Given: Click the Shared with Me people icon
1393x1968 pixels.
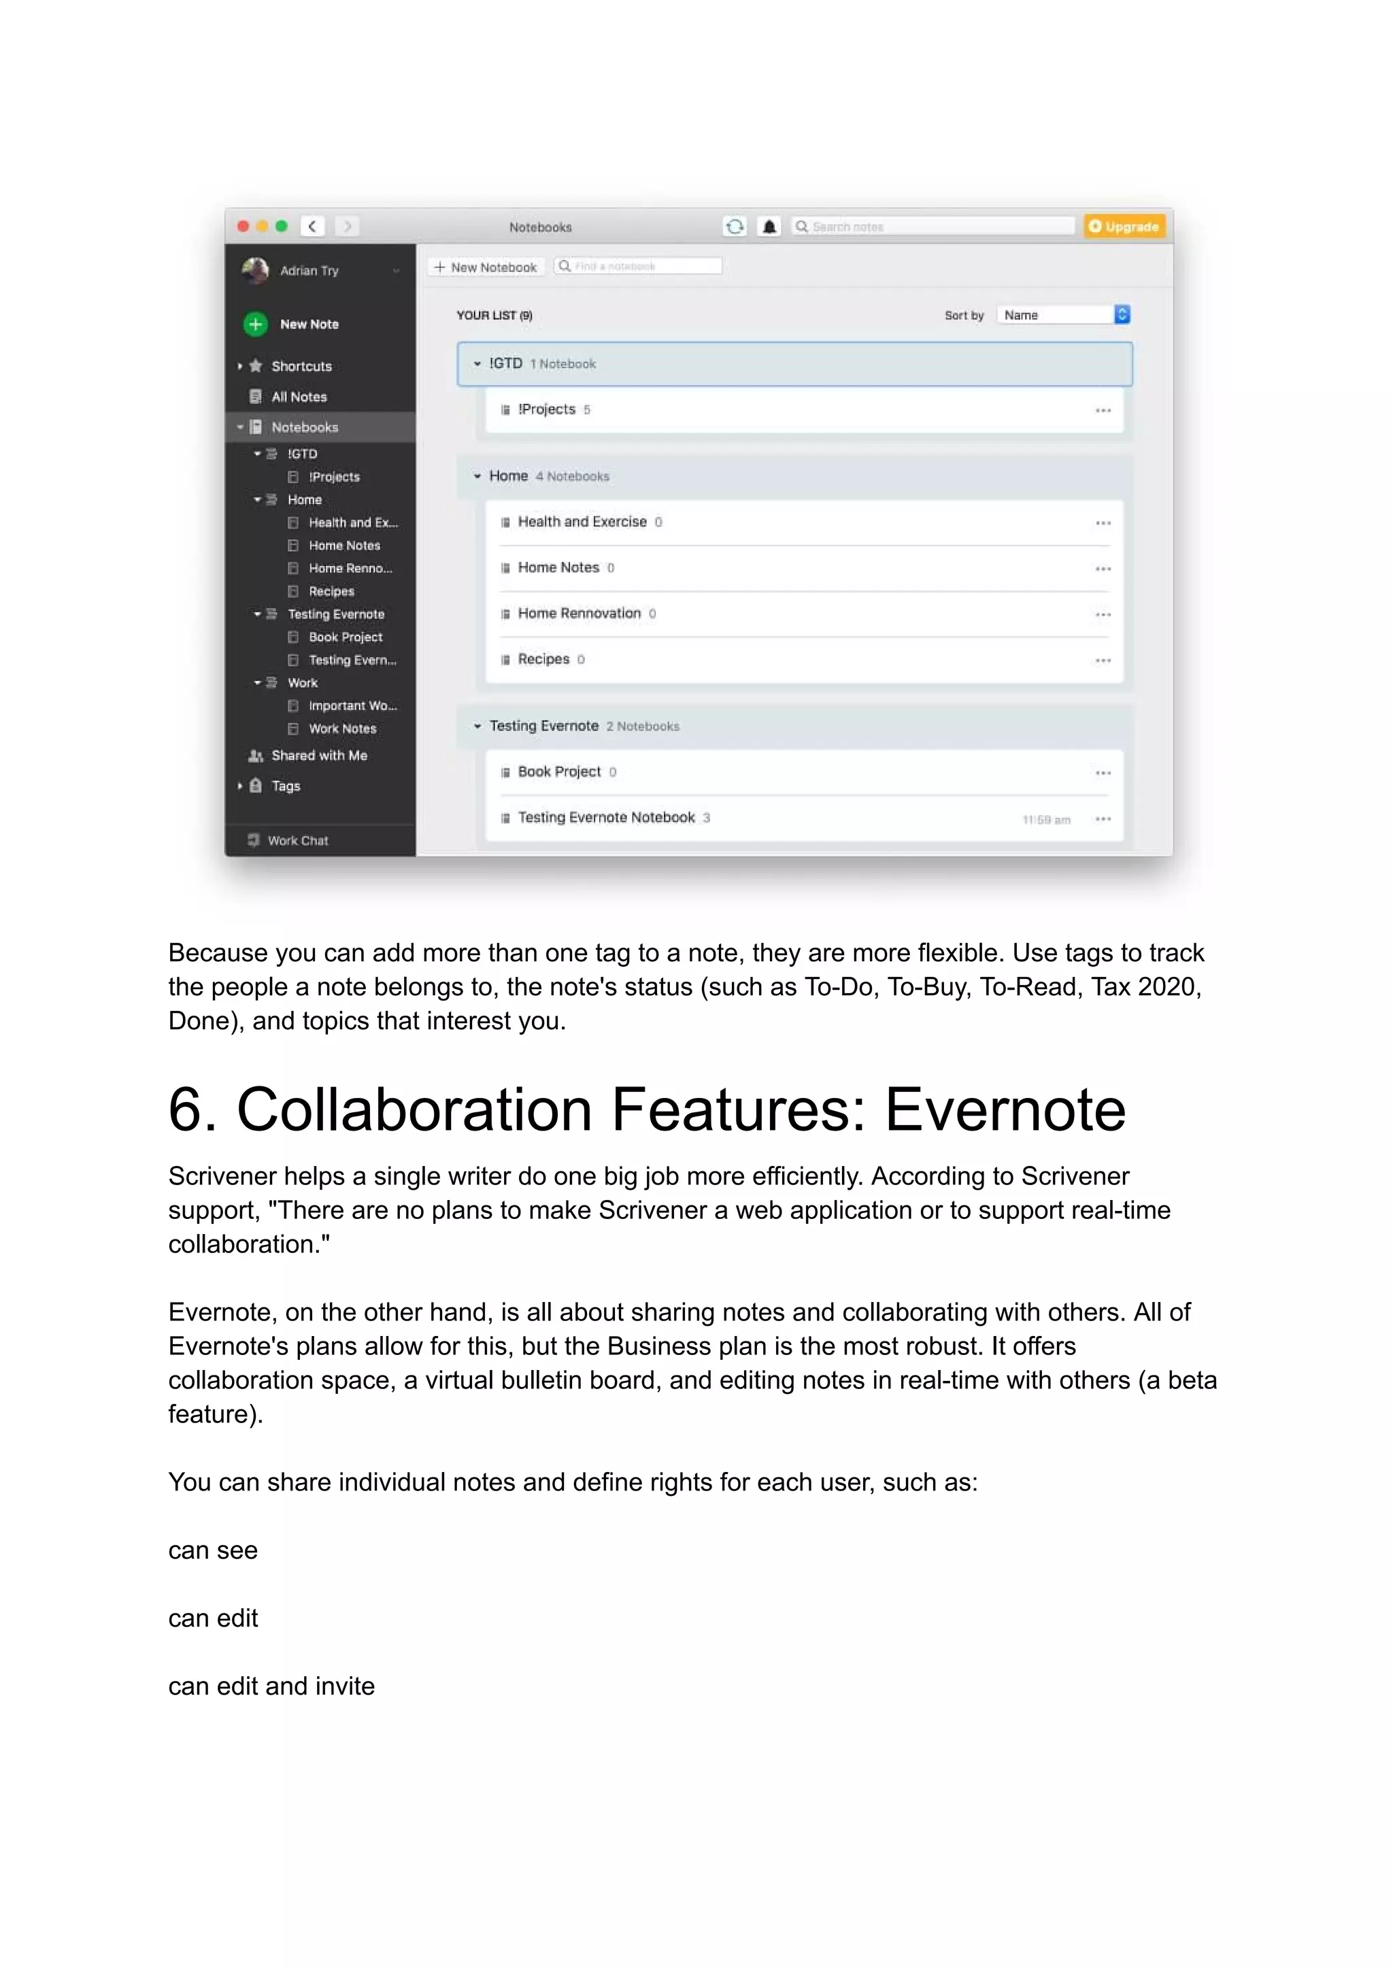Looking at the screenshot, I should click(256, 756).
